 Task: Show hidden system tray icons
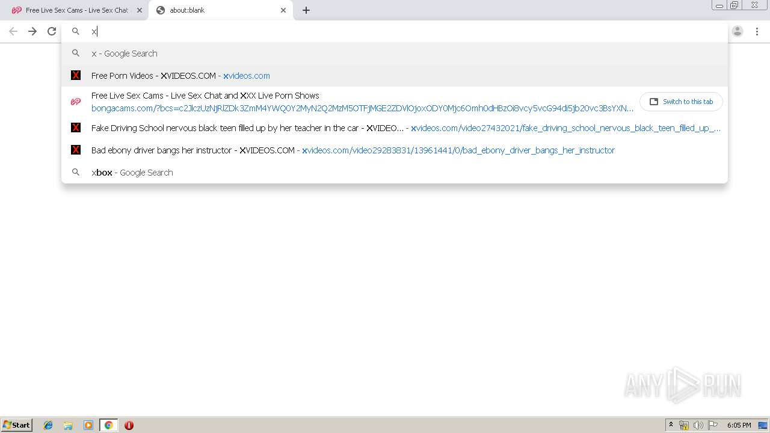coord(671,425)
